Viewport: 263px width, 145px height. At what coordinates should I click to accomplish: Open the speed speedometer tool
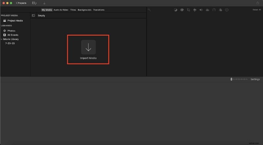tap(214, 10)
